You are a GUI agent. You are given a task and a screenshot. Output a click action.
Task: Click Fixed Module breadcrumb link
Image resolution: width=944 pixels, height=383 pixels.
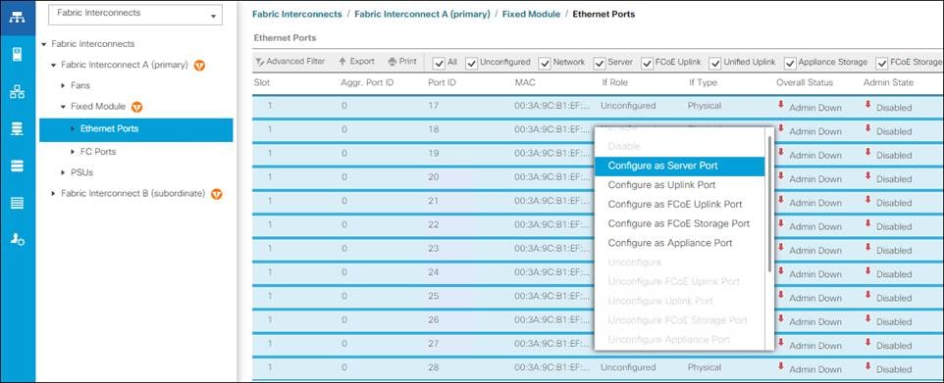pyautogui.click(x=531, y=14)
